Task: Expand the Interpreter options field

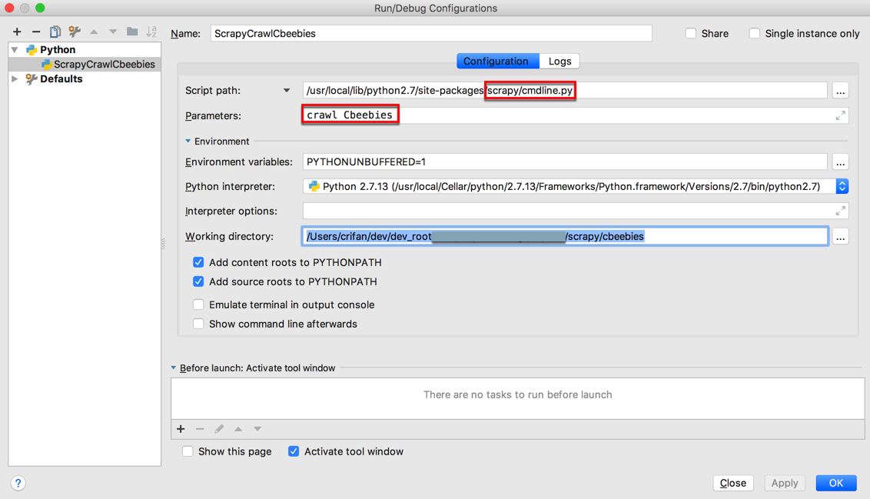Action: pos(841,211)
